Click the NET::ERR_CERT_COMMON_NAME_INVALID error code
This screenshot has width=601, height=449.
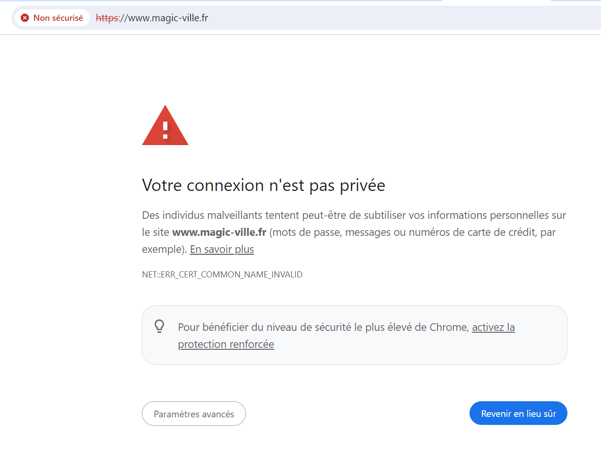[222, 275]
